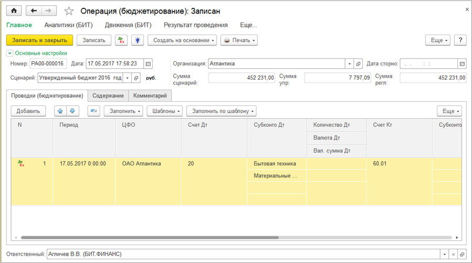
Task: Click the Номер input field
Action: point(48,64)
